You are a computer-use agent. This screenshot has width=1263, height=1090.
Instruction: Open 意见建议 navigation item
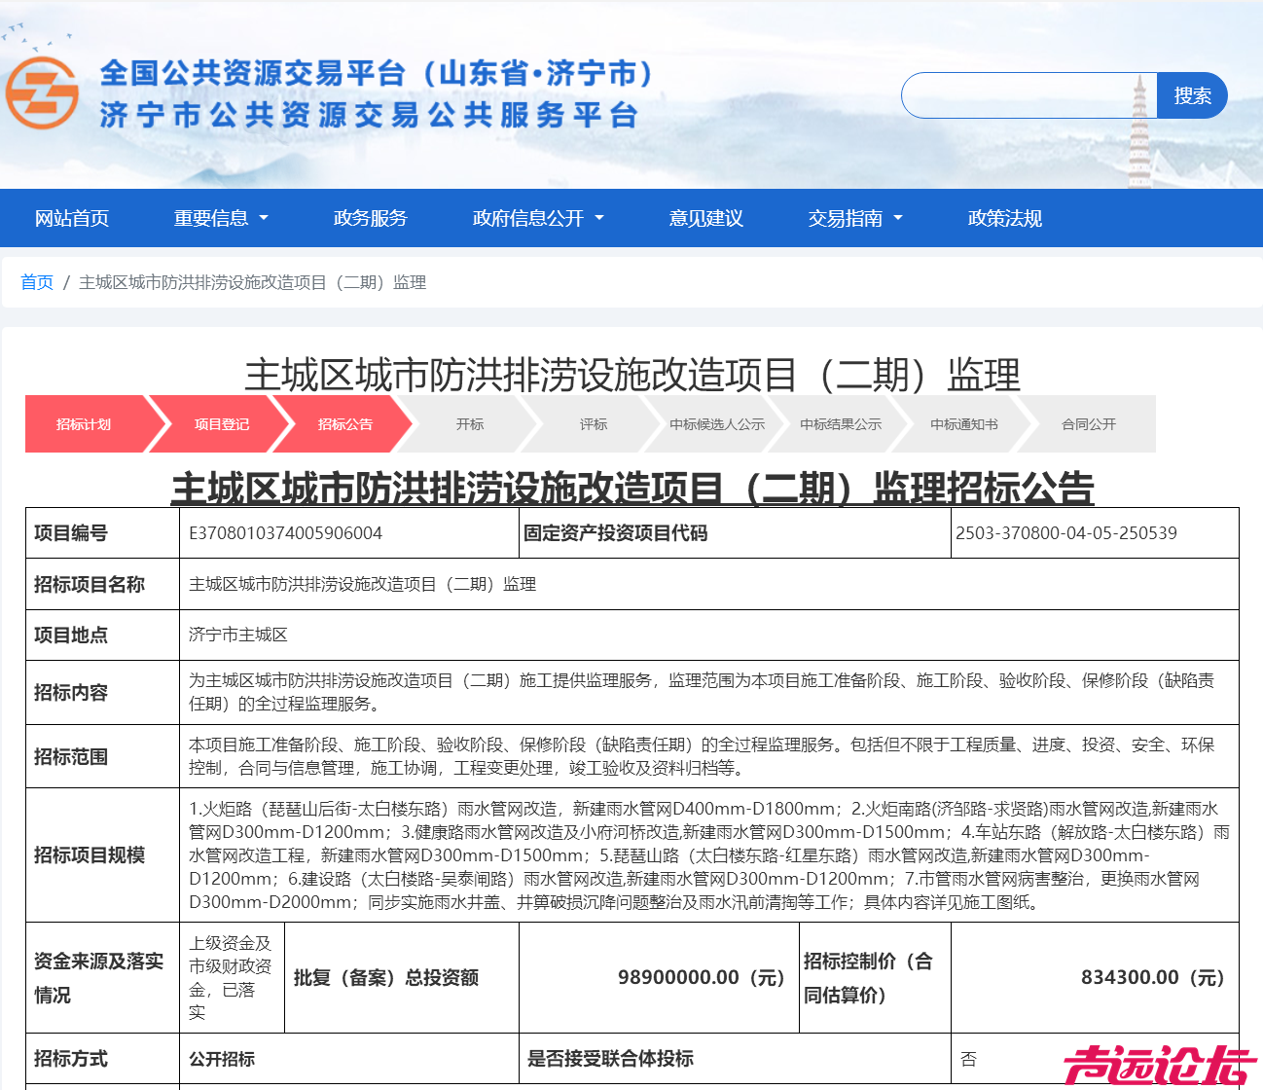(x=706, y=218)
